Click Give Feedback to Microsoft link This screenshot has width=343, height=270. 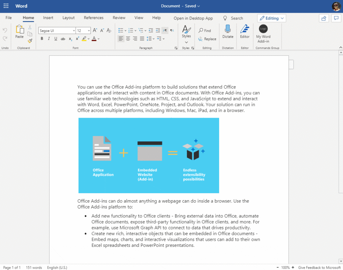[x=319, y=267]
